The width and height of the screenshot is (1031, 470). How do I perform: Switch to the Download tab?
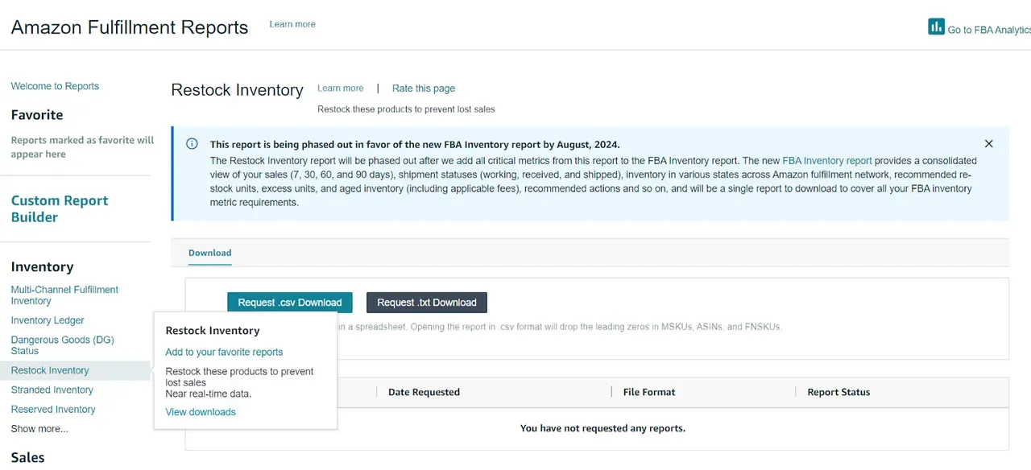[209, 253]
